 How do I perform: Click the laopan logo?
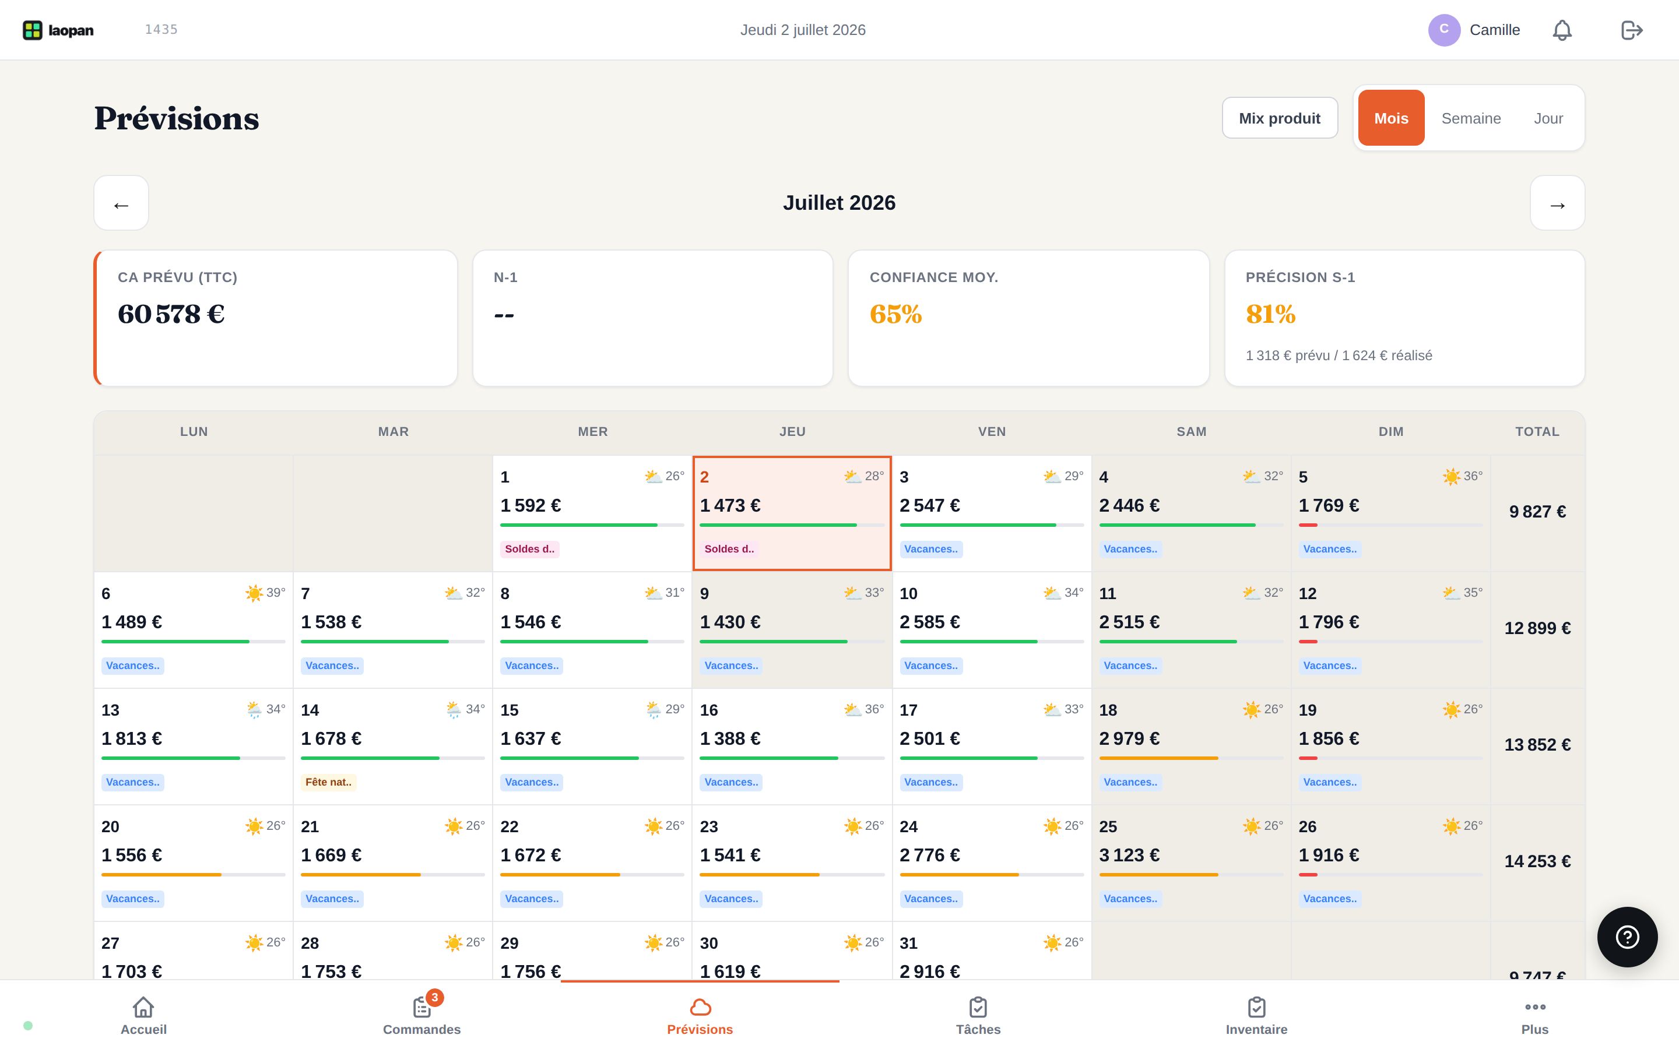(x=58, y=30)
